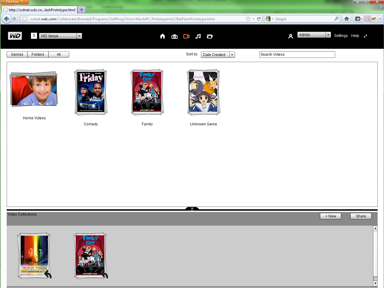Open the Firefox bookmarks toolbar button

tap(359, 19)
